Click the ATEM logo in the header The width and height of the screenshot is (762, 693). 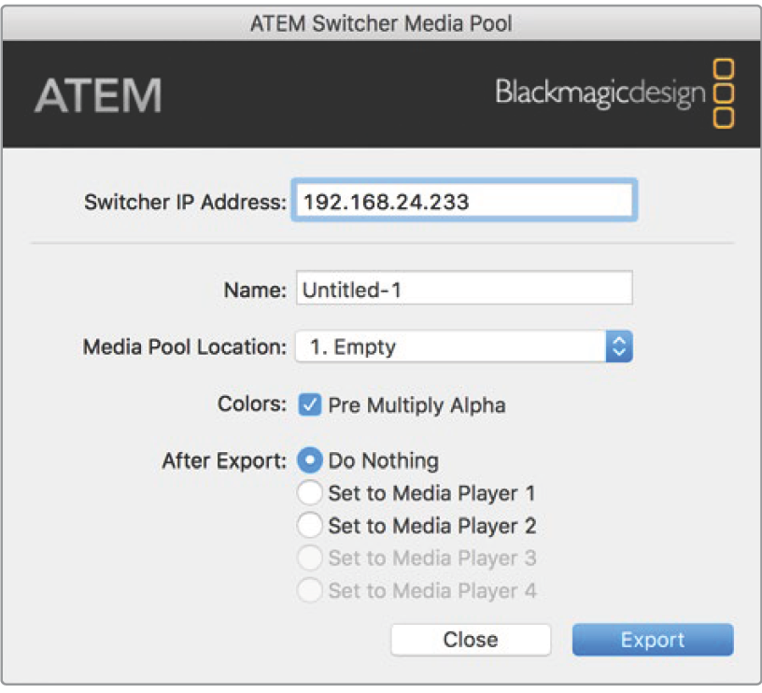point(98,95)
